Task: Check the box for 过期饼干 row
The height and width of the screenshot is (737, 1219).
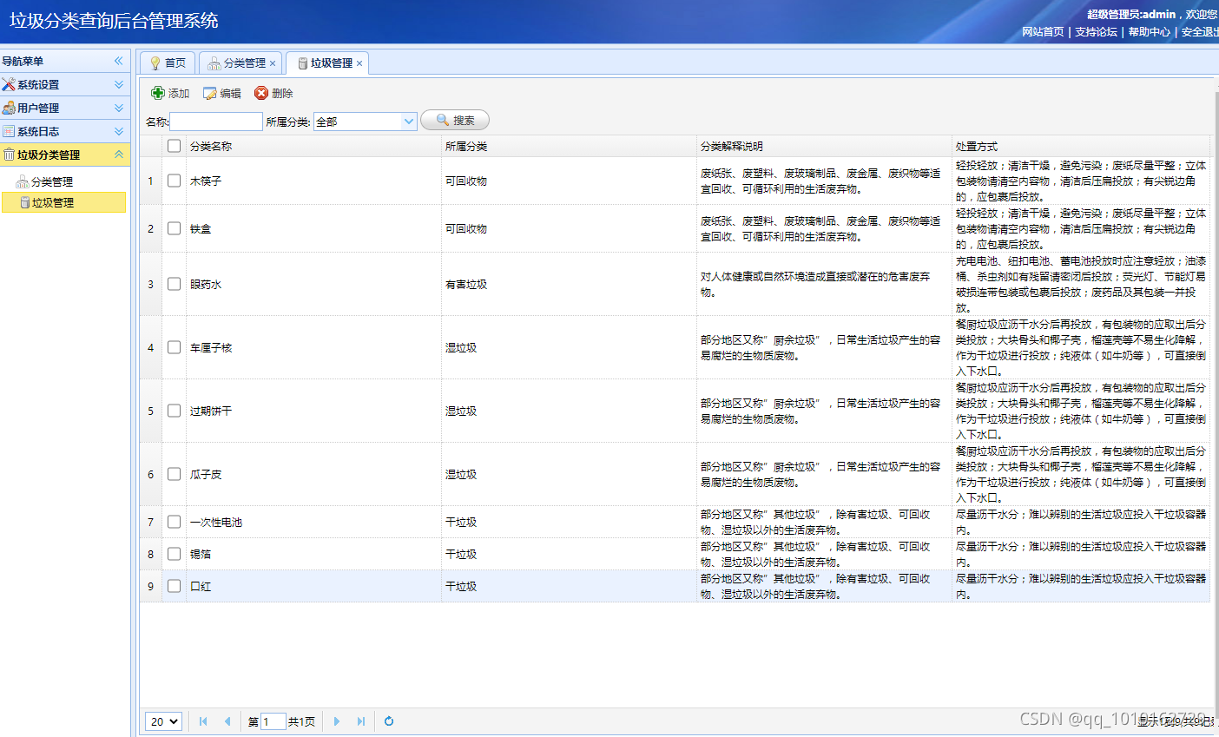Action: tap(175, 411)
